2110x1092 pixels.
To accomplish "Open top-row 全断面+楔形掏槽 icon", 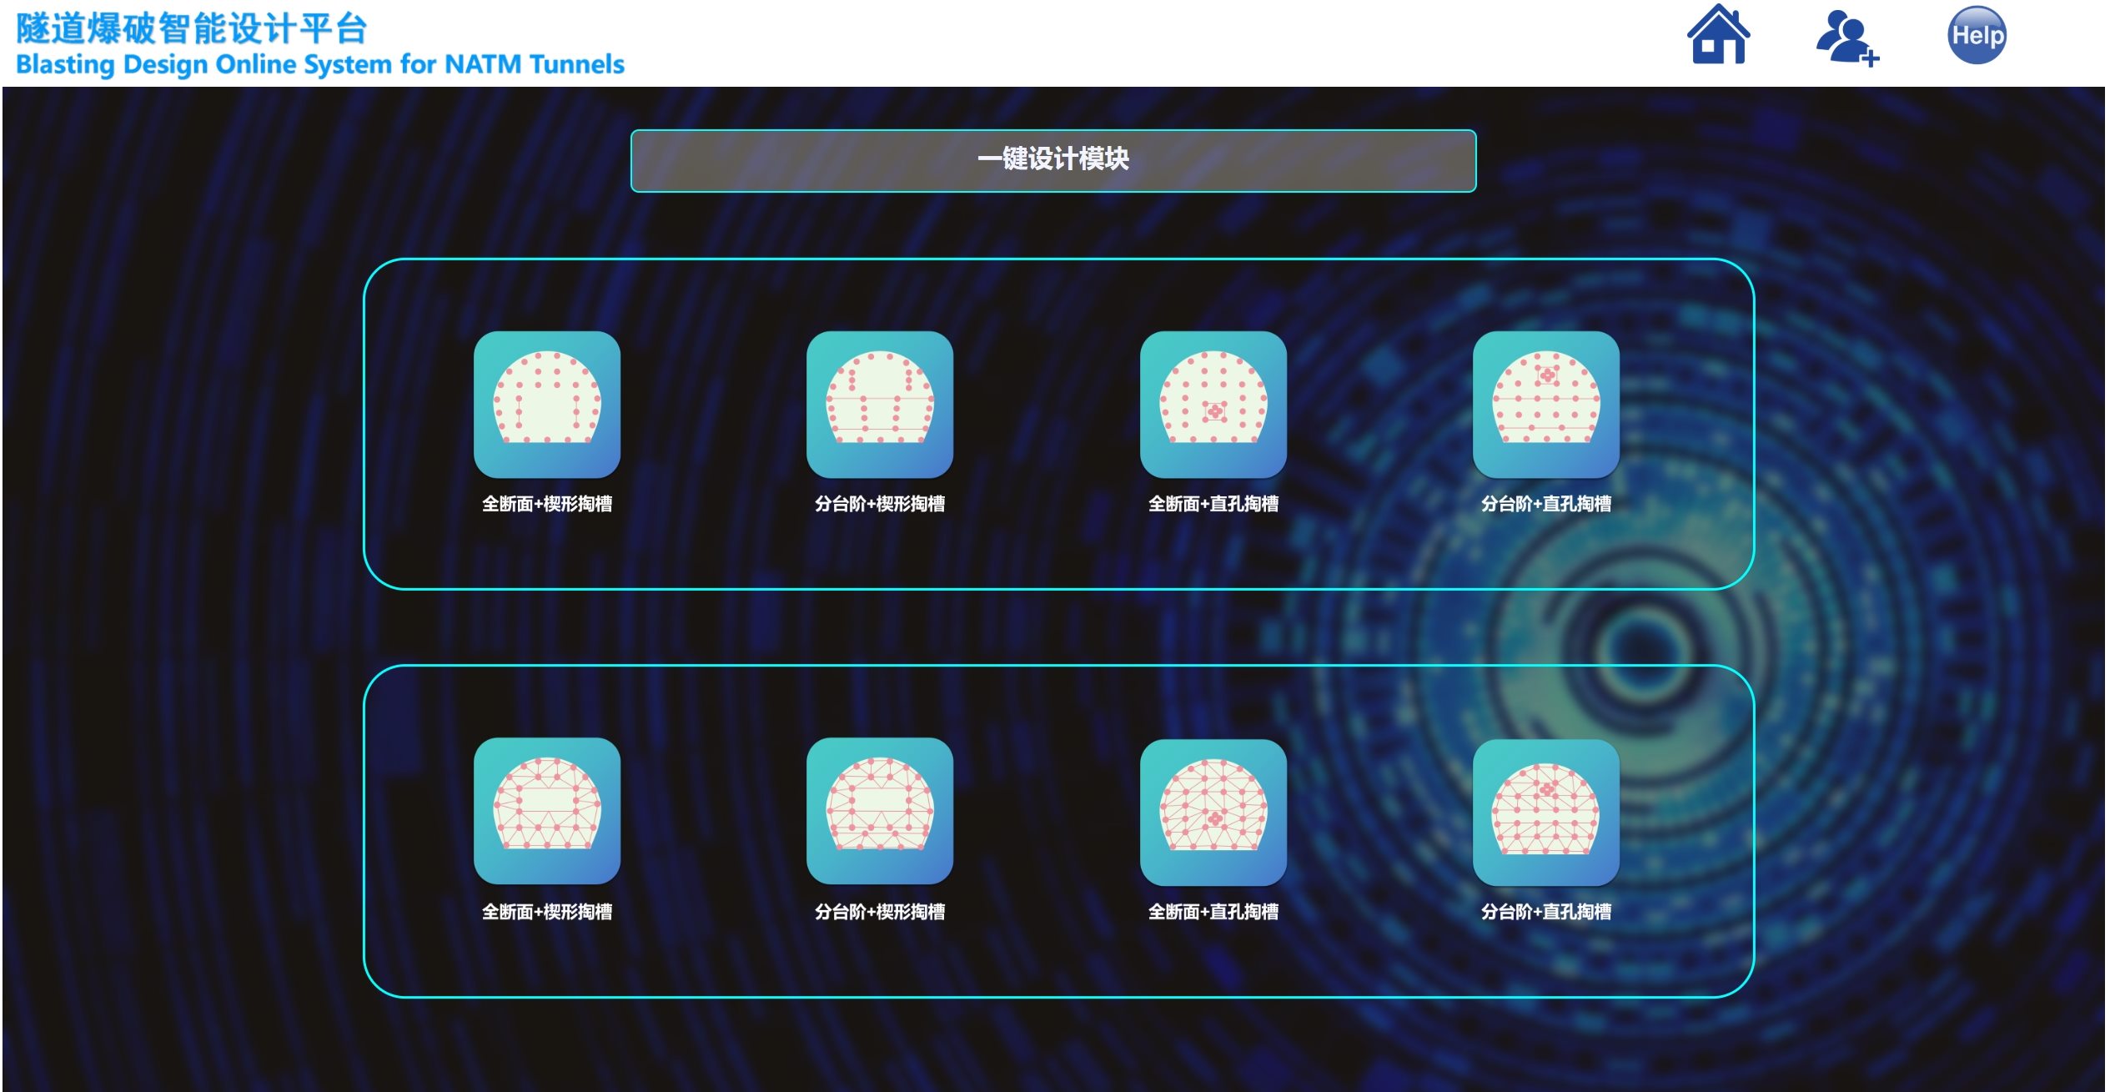I will click(x=547, y=405).
